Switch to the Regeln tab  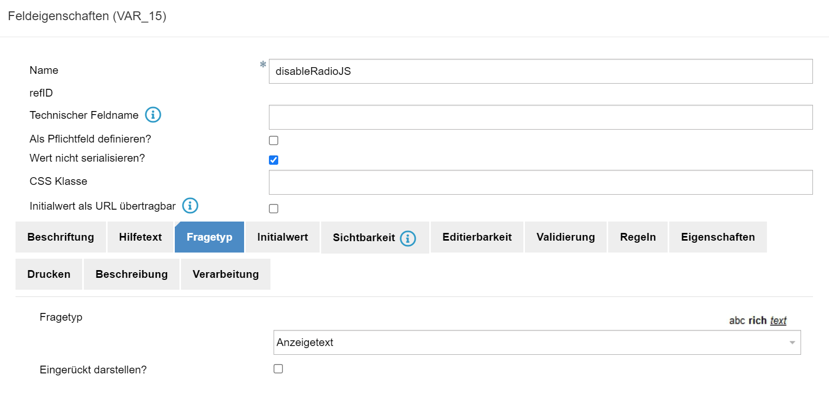pyautogui.click(x=638, y=237)
